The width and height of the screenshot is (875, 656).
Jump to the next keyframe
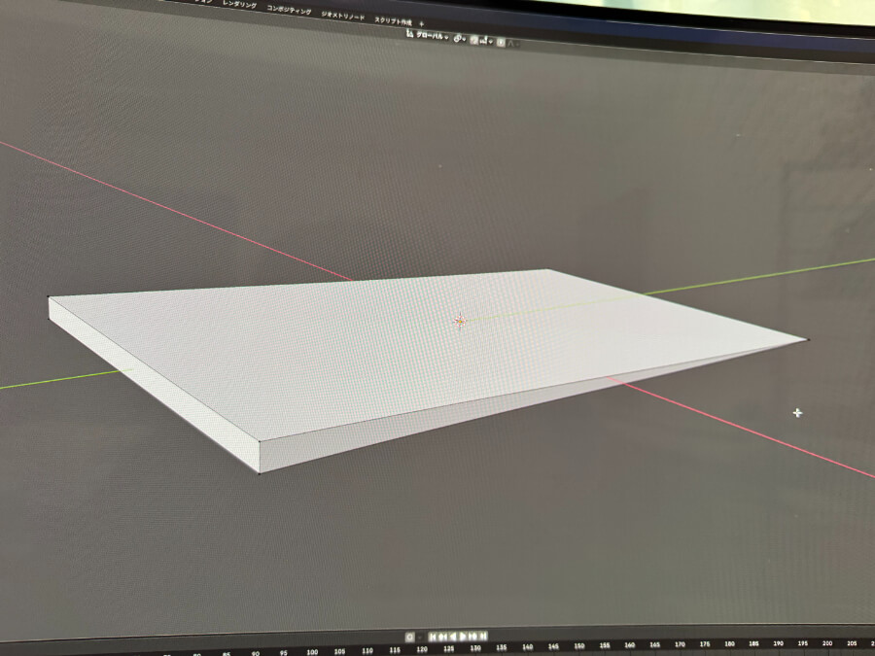click(x=472, y=637)
